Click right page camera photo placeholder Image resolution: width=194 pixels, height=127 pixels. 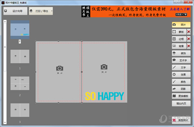point(104,69)
